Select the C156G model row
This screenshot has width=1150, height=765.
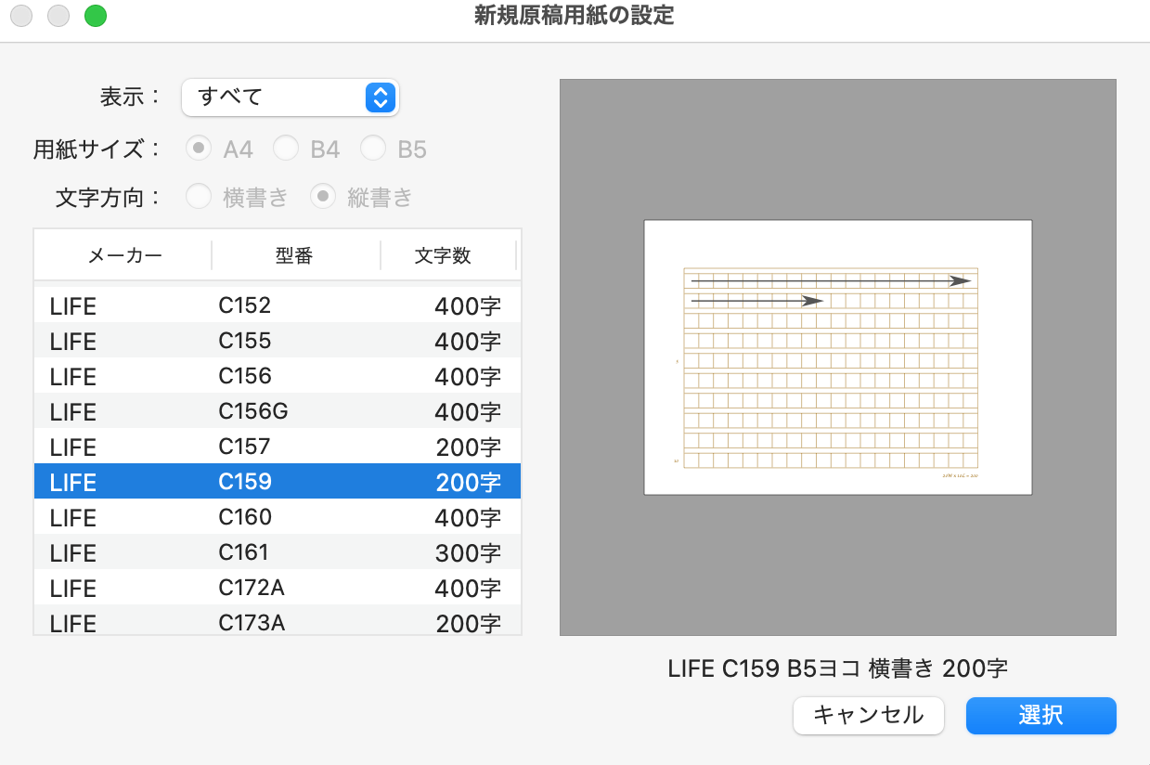278,411
